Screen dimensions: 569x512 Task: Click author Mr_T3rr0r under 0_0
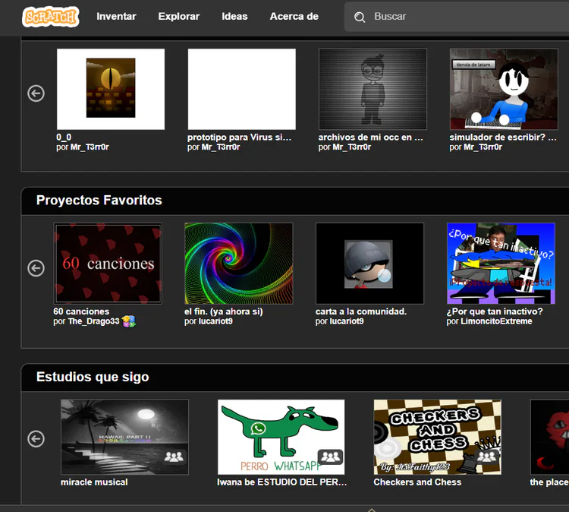(x=90, y=147)
